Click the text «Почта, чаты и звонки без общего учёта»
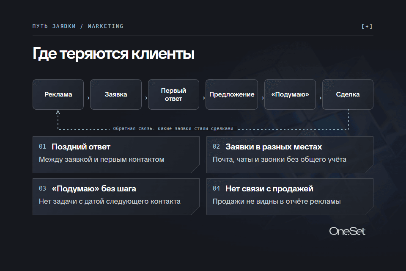 [x=280, y=160]
